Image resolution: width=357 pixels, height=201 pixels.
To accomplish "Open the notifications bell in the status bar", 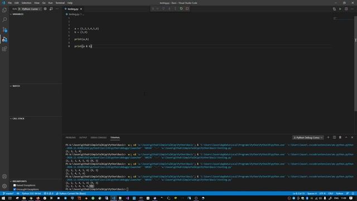I will tap(353, 194).
